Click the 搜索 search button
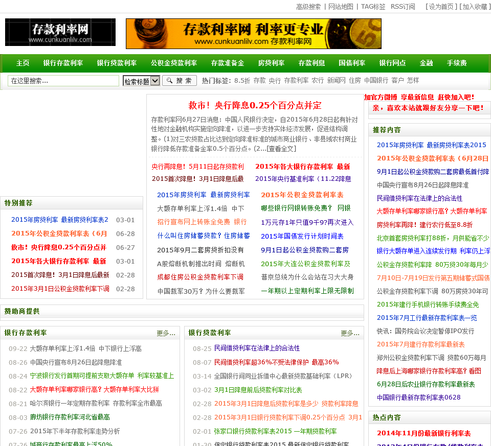The image size is (491, 446). click(180, 81)
